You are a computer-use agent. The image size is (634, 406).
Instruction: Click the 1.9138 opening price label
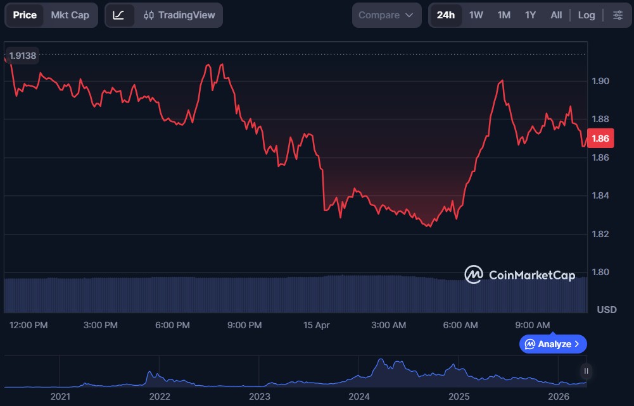click(23, 56)
